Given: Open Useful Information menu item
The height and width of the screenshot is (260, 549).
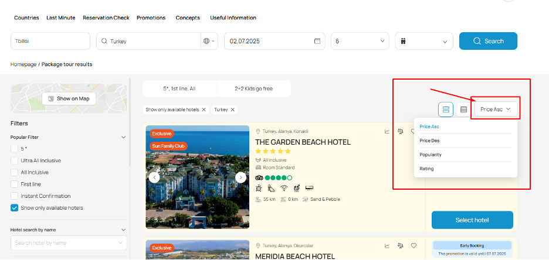Looking at the screenshot, I should pos(233,18).
